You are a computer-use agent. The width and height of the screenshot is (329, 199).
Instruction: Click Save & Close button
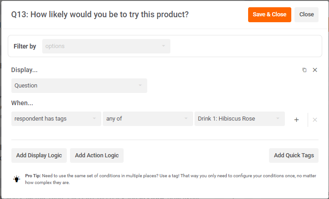click(x=269, y=15)
